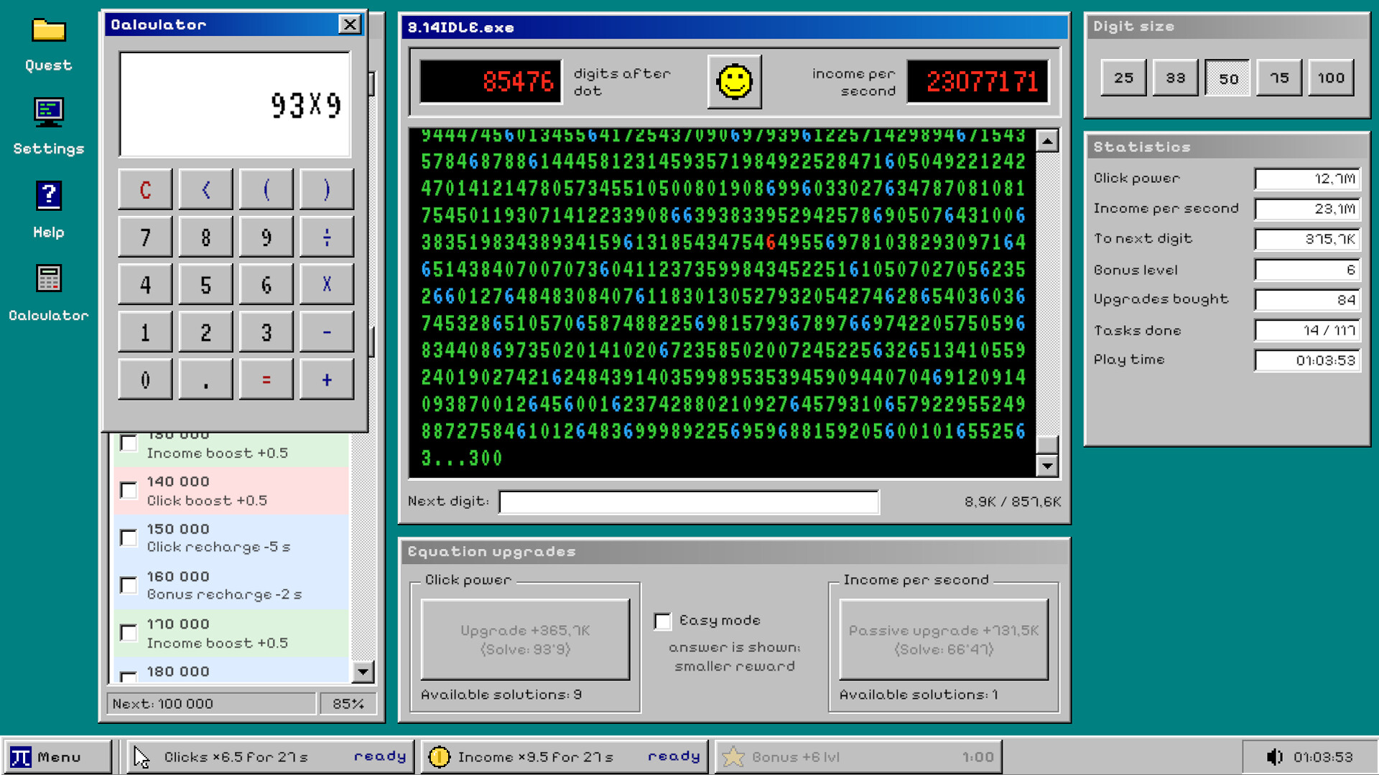Click the upgrades list scroll down arrow
Viewport: 1379px width, 775px height.
click(x=362, y=672)
